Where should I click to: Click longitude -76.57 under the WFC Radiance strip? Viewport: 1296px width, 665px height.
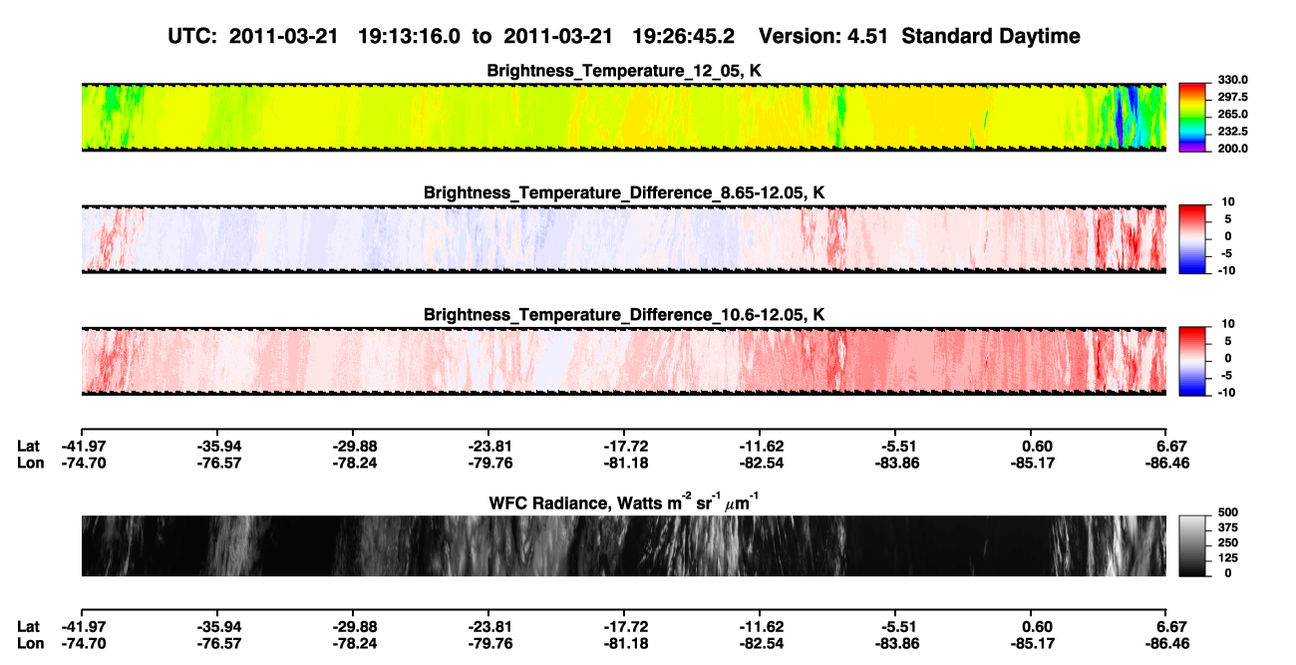tap(219, 643)
